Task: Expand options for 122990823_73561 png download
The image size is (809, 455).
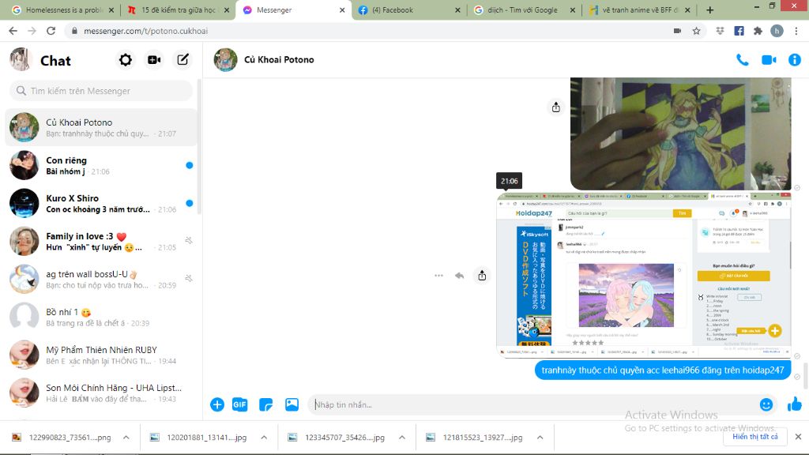Action: pos(126,438)
